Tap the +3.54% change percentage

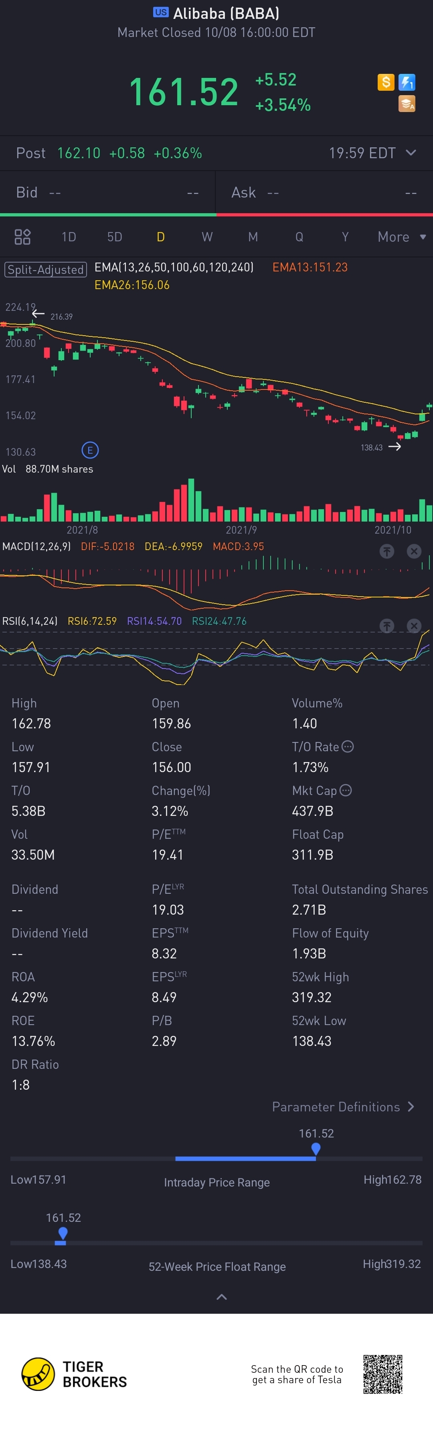point(283,105)
